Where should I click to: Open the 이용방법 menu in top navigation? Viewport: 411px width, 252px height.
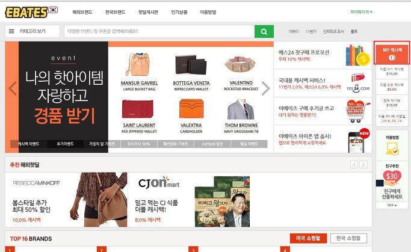(208, 12)
